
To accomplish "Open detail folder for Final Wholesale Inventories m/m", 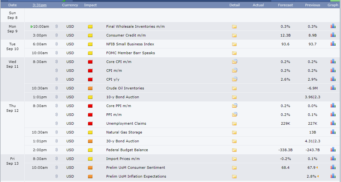I will [234, 27].
